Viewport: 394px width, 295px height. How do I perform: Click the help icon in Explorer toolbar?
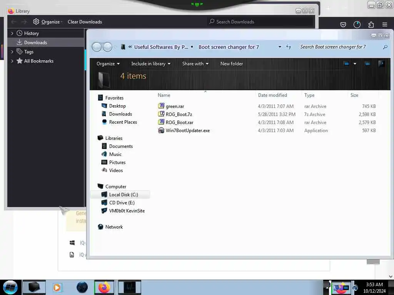(381, 64)
